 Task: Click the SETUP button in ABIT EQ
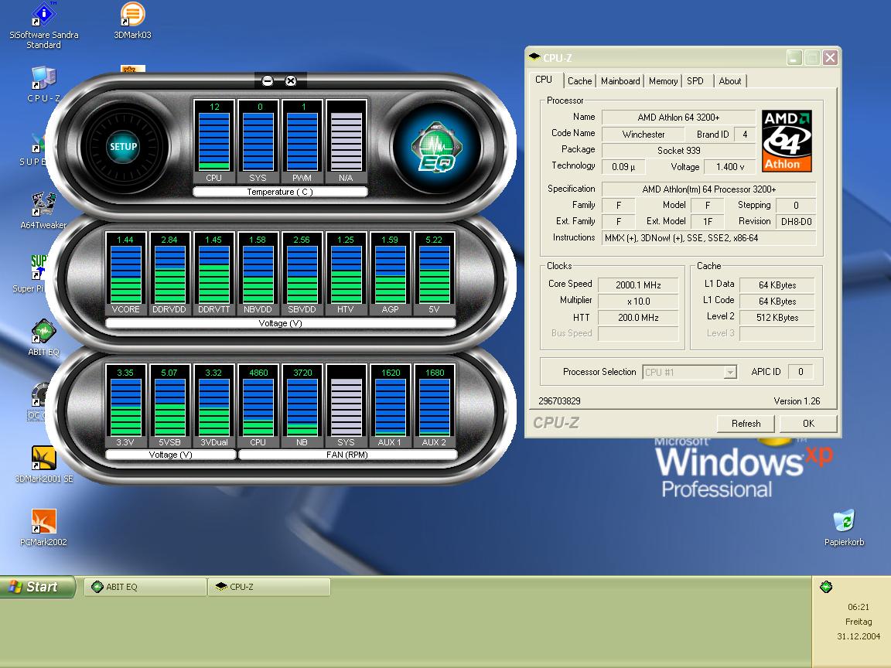(x=123, y=146)
